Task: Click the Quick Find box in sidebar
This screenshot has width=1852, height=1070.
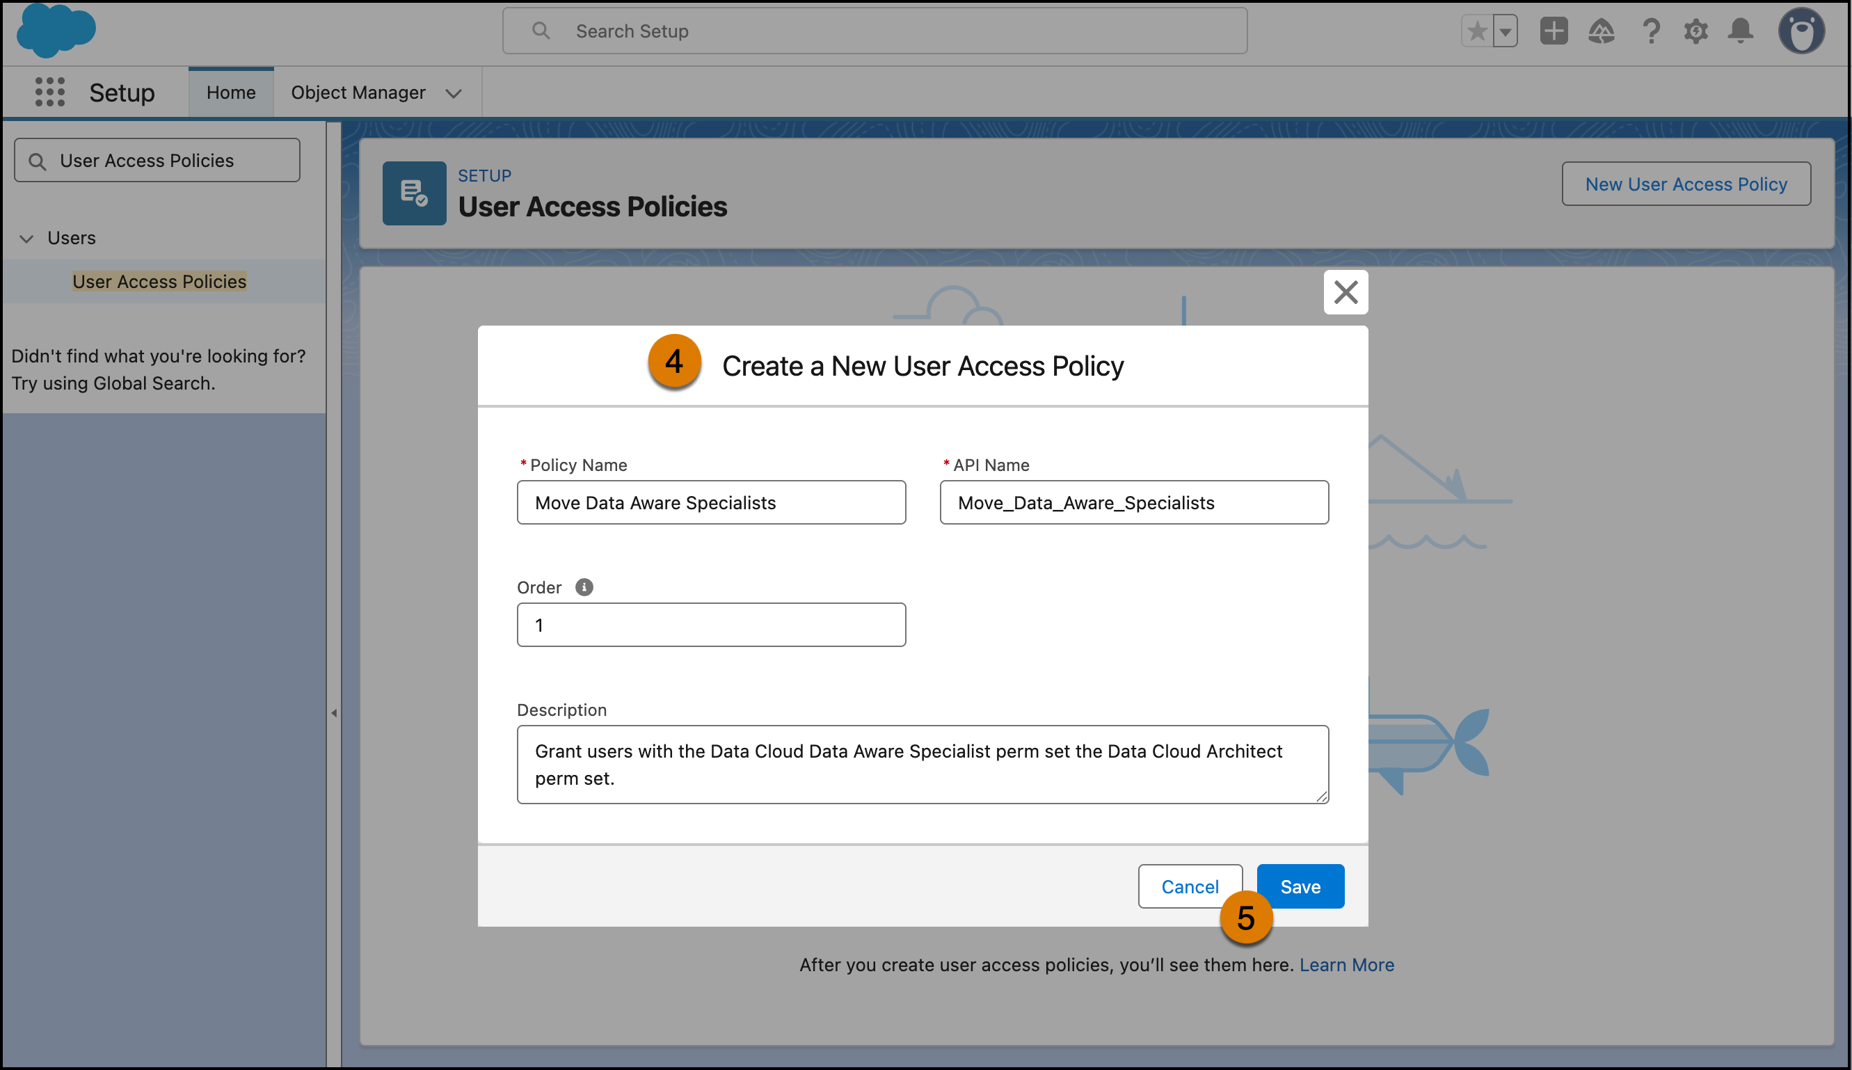Action: [x=157, y=160]
